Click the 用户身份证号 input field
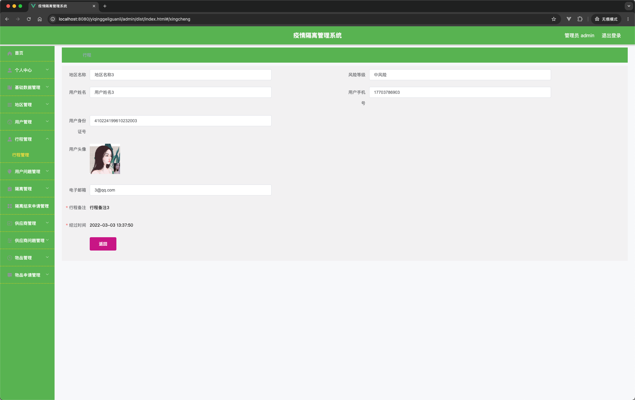This screenshot has width=635, height=400. point(181,121)
